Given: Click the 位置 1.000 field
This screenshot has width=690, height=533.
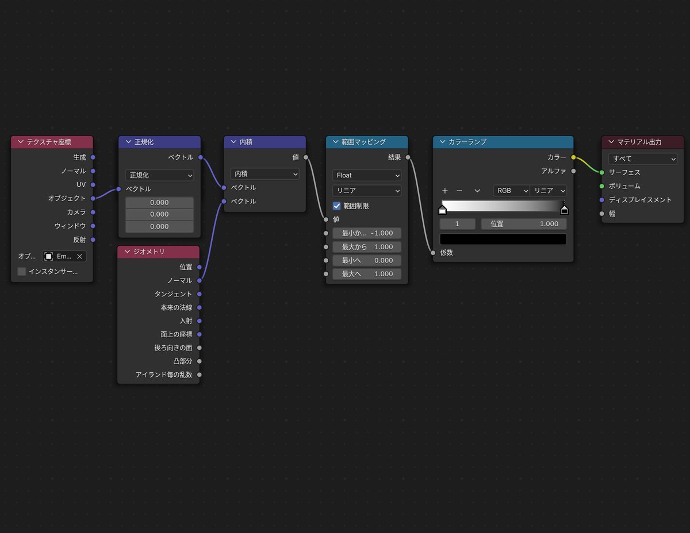Looking at the screenshot, I should (x=524, y=224).
